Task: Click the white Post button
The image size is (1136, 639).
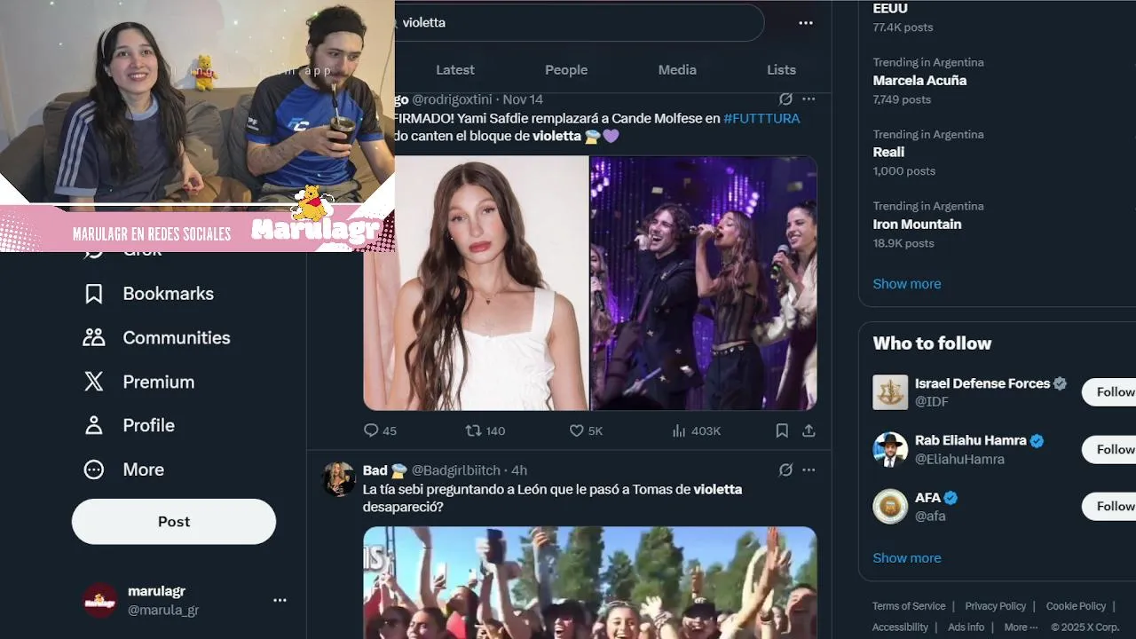Action: (x=174, y=522)
